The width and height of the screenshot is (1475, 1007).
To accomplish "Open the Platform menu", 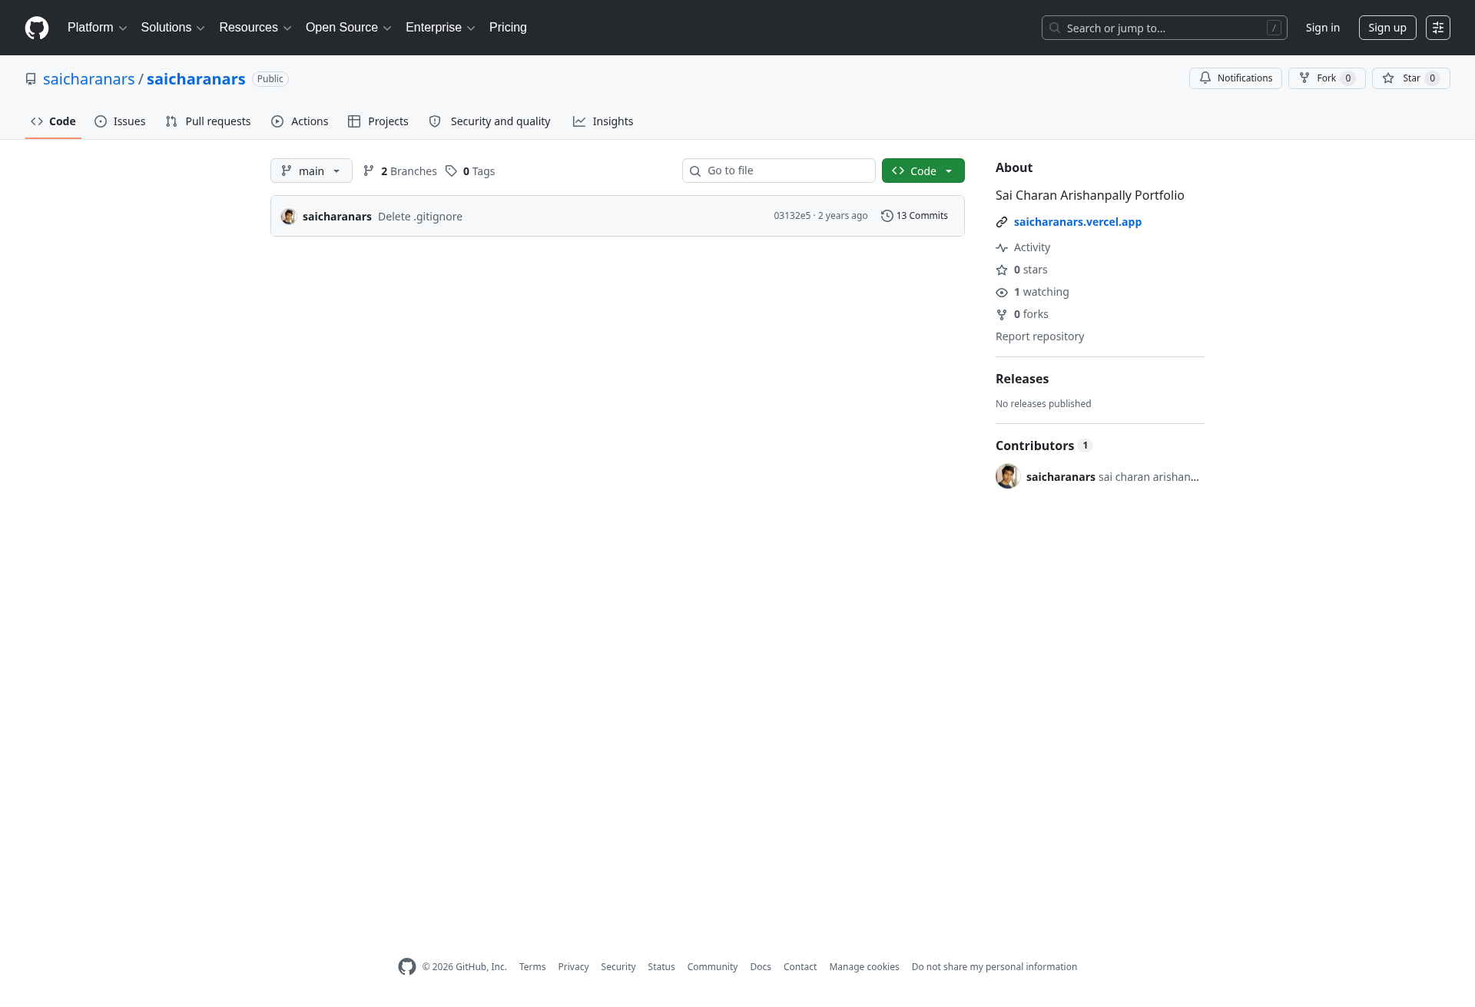I will pyautogui.click(x=97, y=28).
